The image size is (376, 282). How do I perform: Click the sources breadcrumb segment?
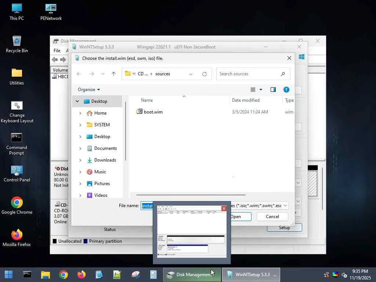coord(163,74)
